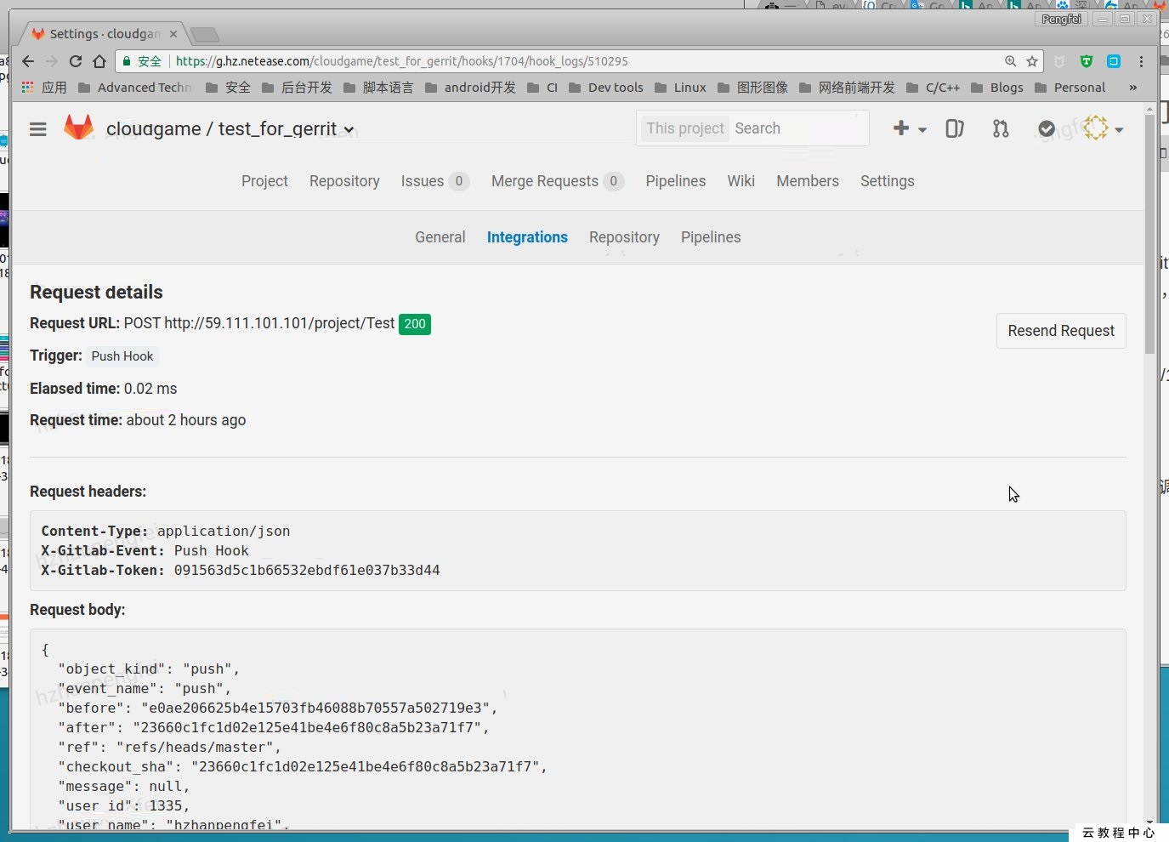Click the "ref": "refs/heads/master" line
Viewport: 1169px width, 842px height.
coord(170,748)
